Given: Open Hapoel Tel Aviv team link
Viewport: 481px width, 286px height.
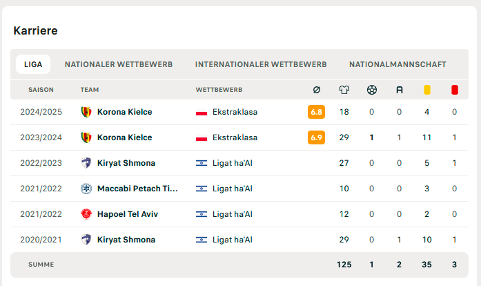Looking at the screenshot, I should point(128,214).
